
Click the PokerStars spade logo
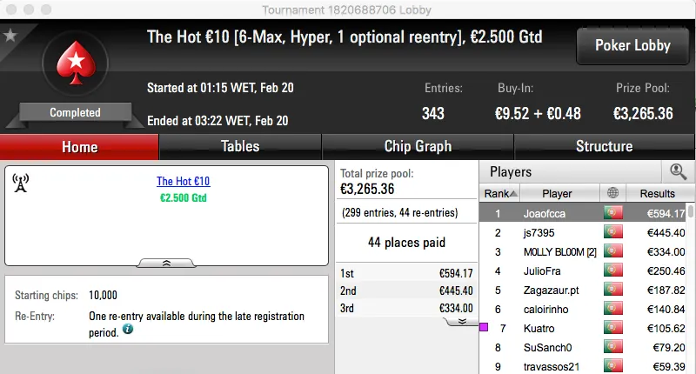pyautogui.click(x=74, y=65)
